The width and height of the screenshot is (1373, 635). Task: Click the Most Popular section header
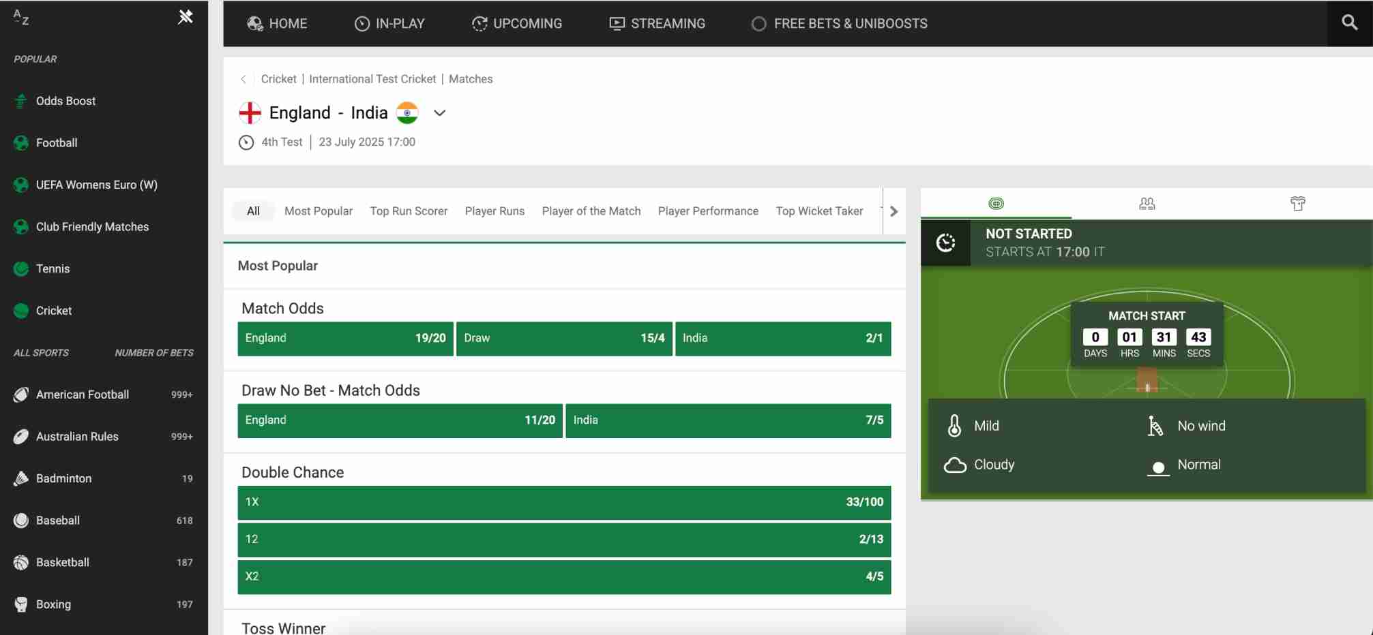point(278,266)
